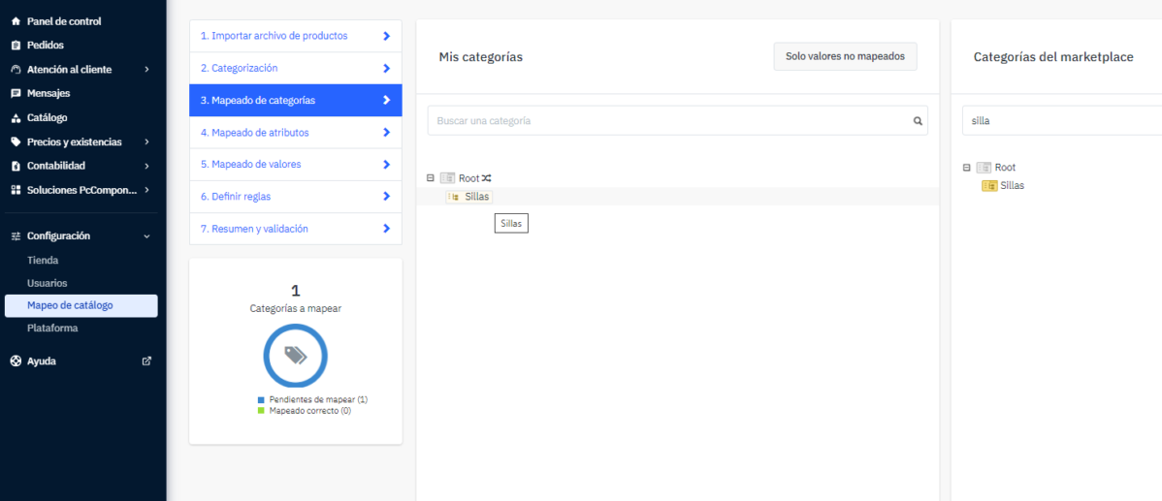Expand the Atención al cliente submenu
Viewport: 1162px width, 501px height.
[x=146, y=70]
